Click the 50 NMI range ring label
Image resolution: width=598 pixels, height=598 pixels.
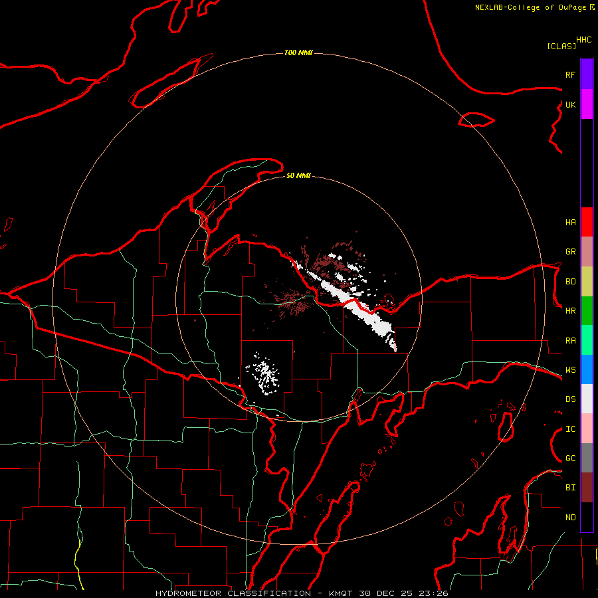click(x=298, y=175)
